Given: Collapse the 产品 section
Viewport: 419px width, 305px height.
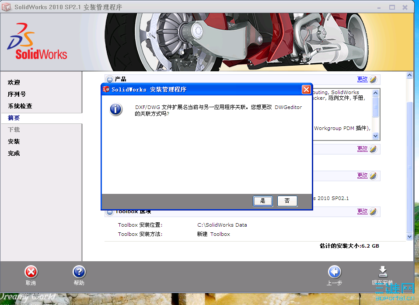Looking at the screenshot, I should (x=109, y=79).
